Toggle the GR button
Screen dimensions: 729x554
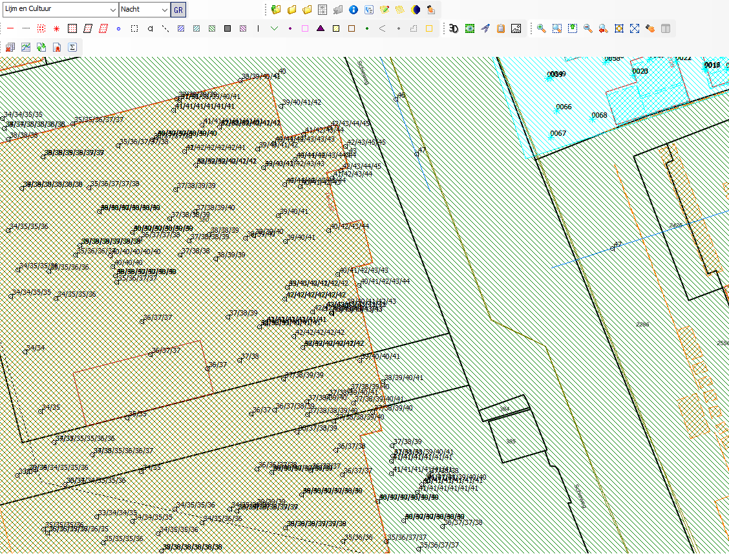(178, 10)
